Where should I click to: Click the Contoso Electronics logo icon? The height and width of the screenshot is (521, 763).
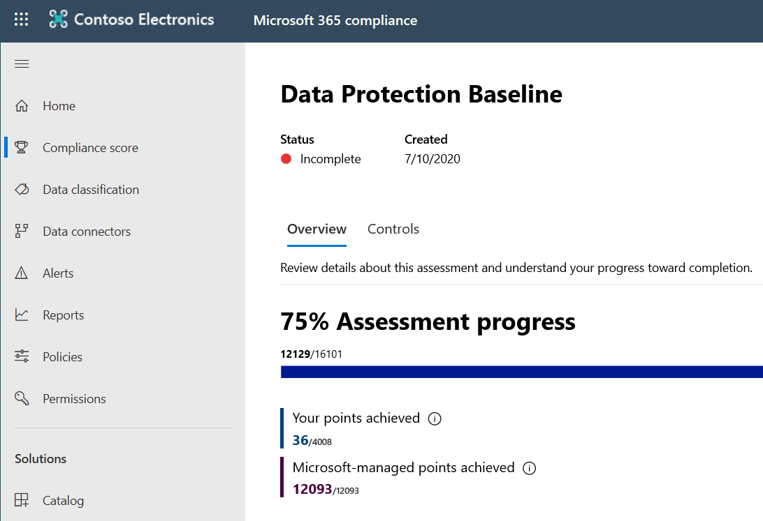[x=59, y=20]
